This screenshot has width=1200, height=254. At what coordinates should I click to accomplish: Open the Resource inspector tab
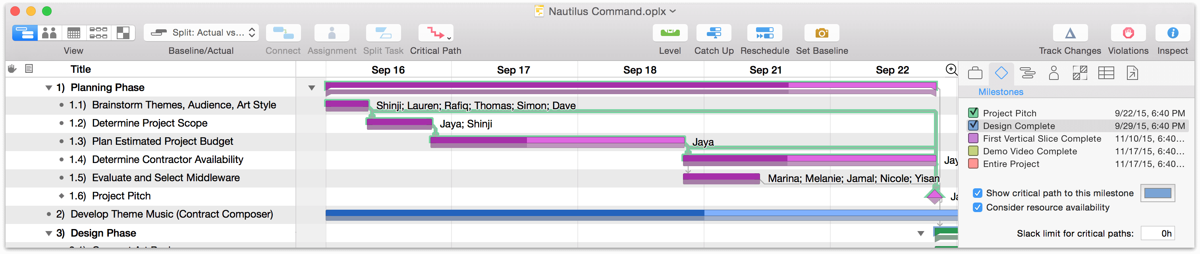pyautogui.click(x=1053, y=73)
